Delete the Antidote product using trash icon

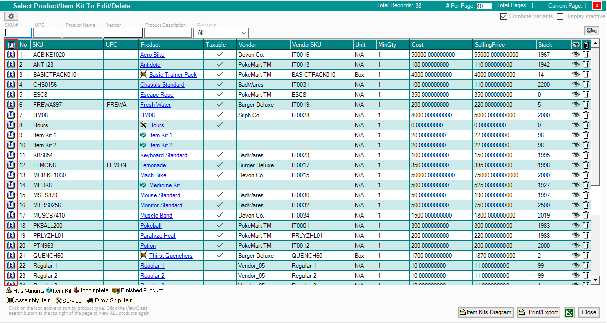pos(586,65)
